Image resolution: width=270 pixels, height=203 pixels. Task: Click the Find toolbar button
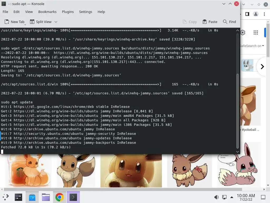point(229,22)
